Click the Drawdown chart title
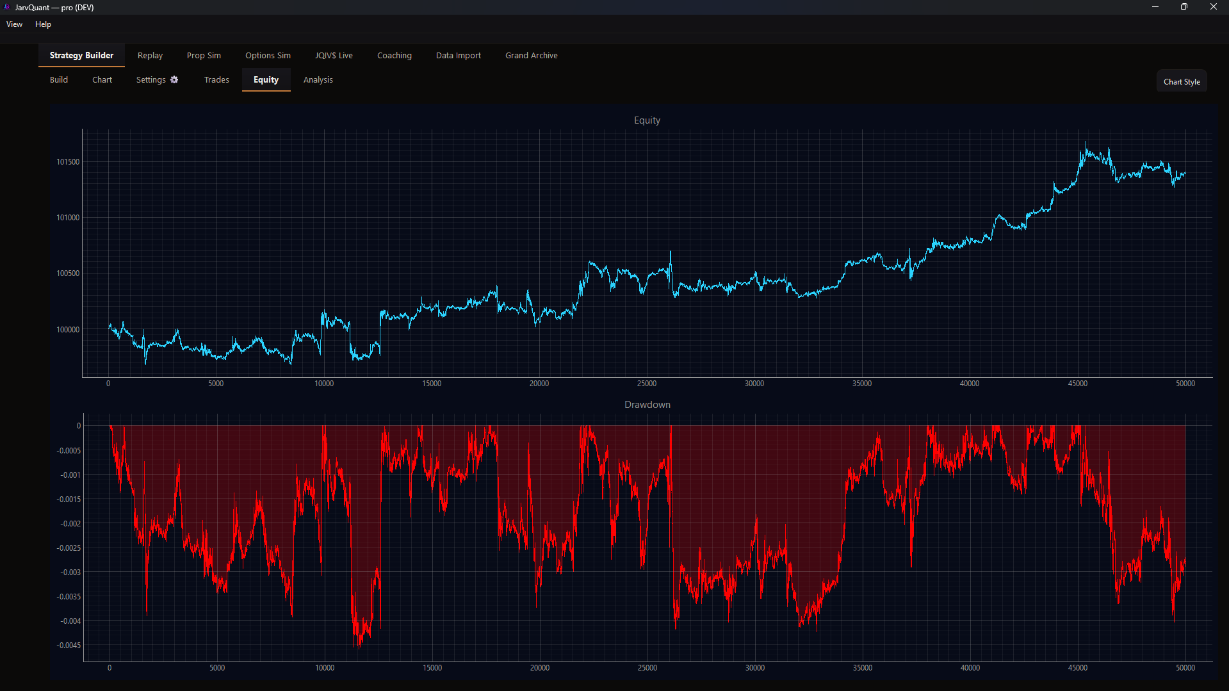 pos(647,405)
